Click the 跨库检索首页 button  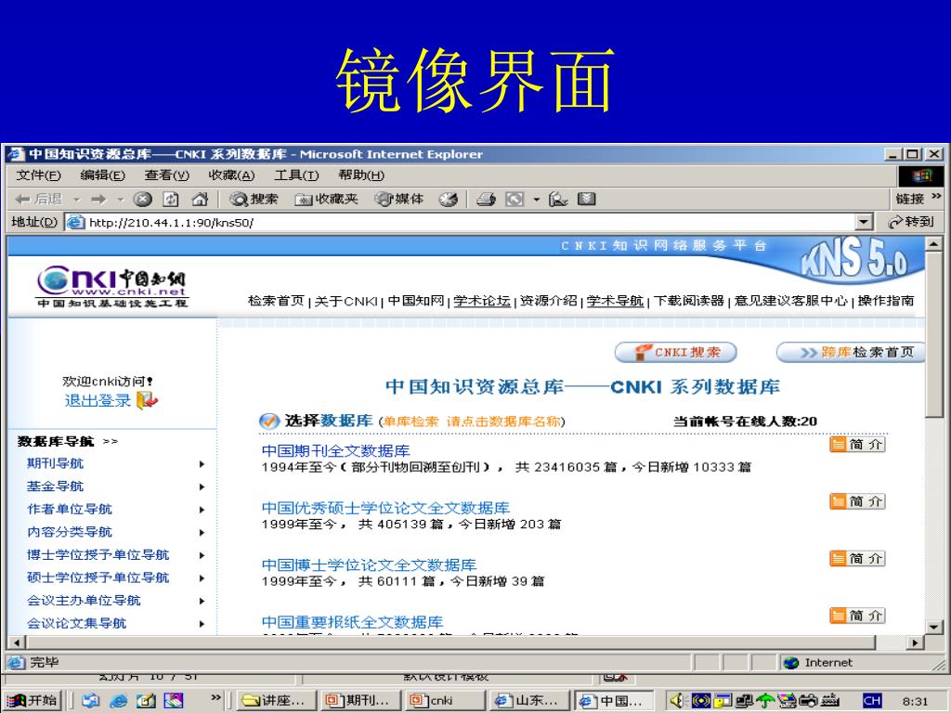tap(852, 352)
